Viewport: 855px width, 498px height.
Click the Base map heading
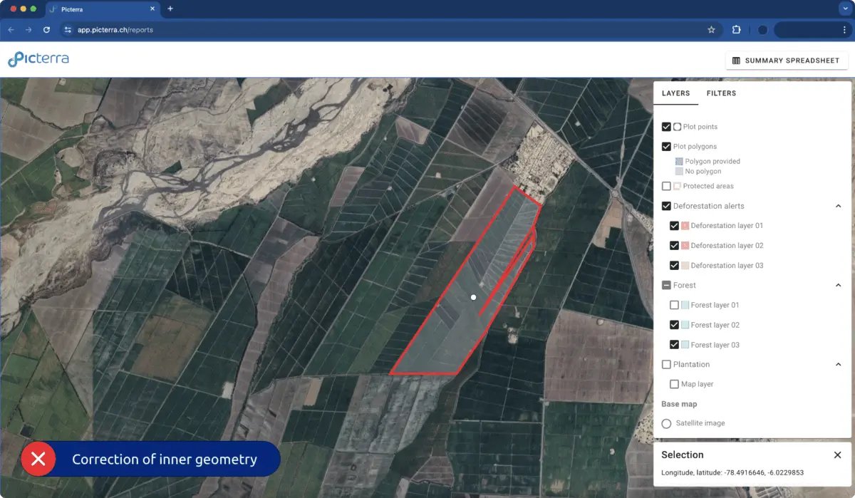tap(679, 404)
